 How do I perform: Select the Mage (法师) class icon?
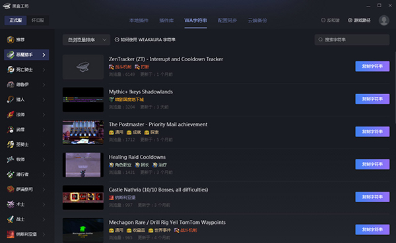click(x=11, y=115)
